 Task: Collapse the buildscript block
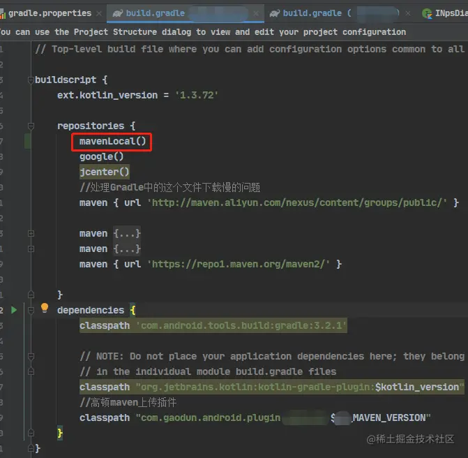pos(31,80)
